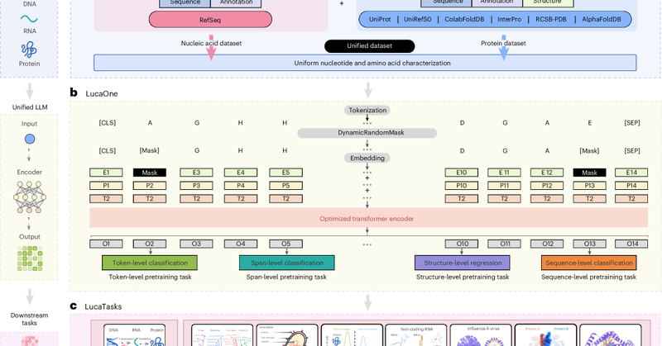Select the LucaTasks panel title

pos(103,307)
